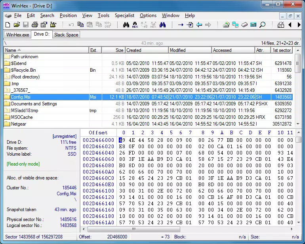
Task: Click the blue Back arrow icon
Action: click(x=199, y=25)
